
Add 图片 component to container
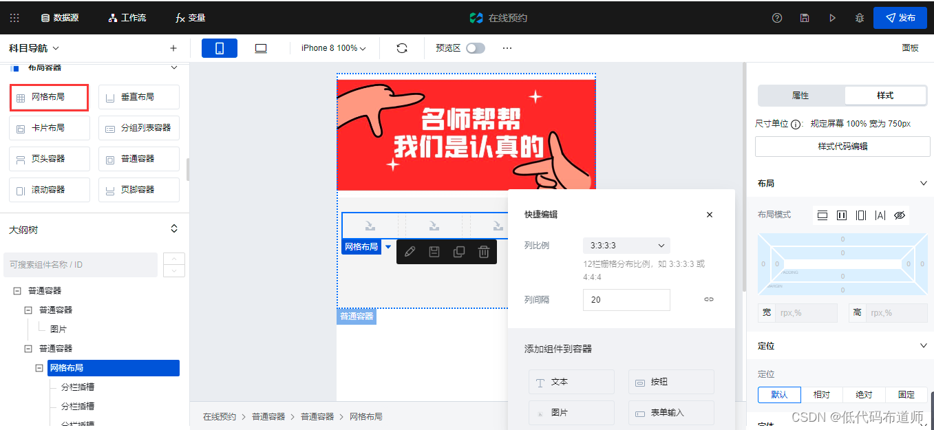click(x=571, y=413)
